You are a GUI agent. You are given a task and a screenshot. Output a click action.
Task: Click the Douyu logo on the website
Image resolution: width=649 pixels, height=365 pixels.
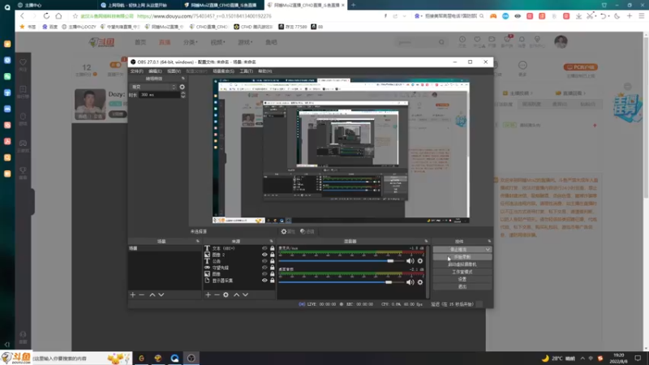click(x=101, y=42)
